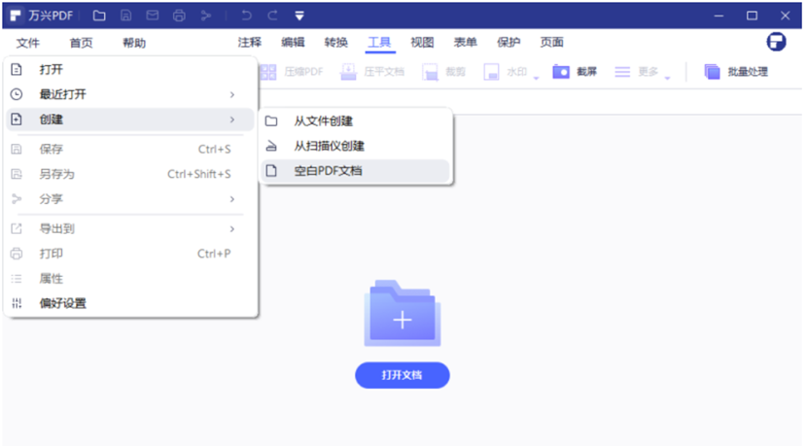This screenshot has width=808, height=446.
Task: Click the 裁剪 crop tool
Action: [x=443, y=72]
